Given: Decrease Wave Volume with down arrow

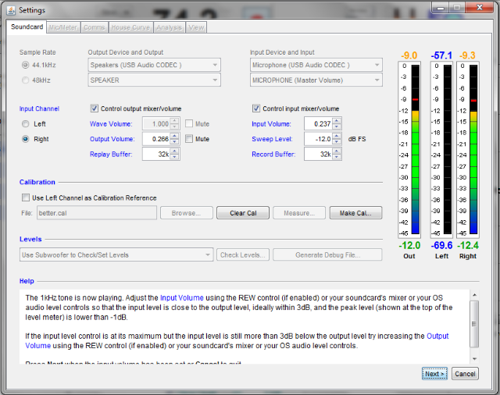Looking at the screenshot, I should tap(174, 126).
